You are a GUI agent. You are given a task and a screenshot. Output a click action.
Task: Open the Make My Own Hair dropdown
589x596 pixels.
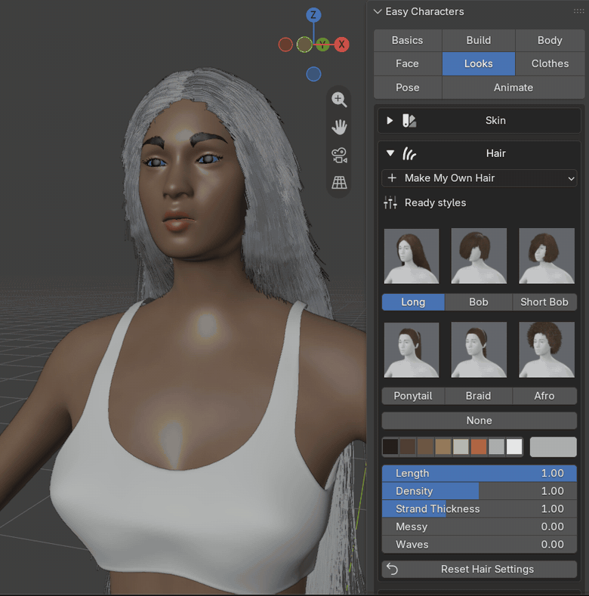point(480,178)
